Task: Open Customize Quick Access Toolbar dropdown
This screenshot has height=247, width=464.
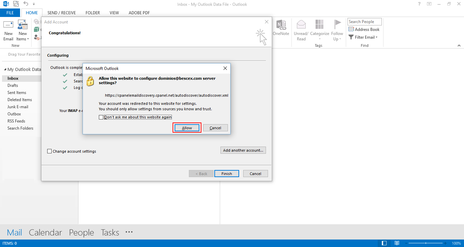Action: [34, 4]
